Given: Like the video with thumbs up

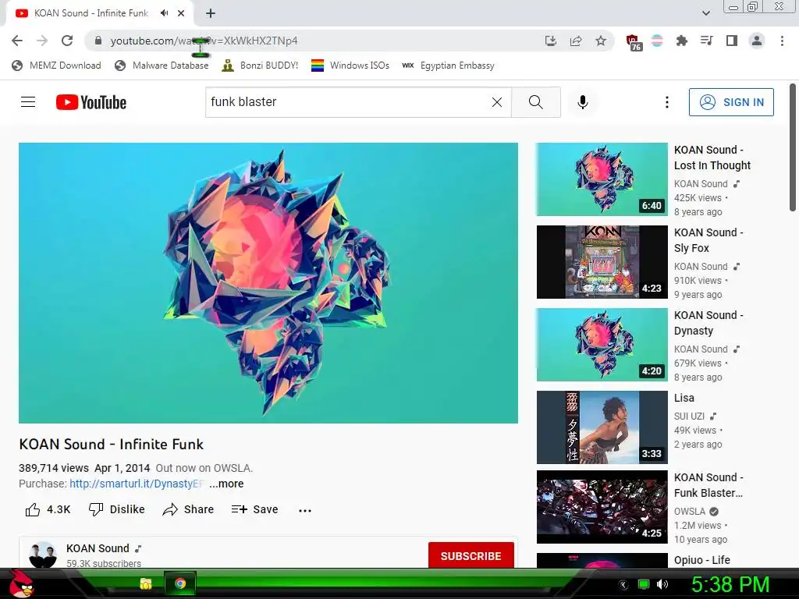Looking at the screenshot, I should (48, 509).
